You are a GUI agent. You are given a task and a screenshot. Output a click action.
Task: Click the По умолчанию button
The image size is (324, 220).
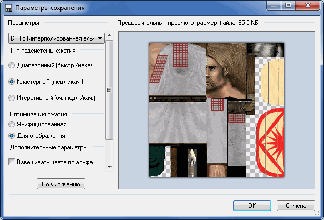tap(61, 184)
